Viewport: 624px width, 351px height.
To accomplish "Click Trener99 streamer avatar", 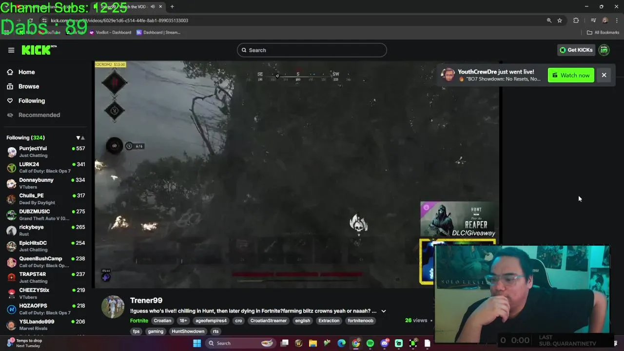I will pyautogui.click(x=113, y=307).
